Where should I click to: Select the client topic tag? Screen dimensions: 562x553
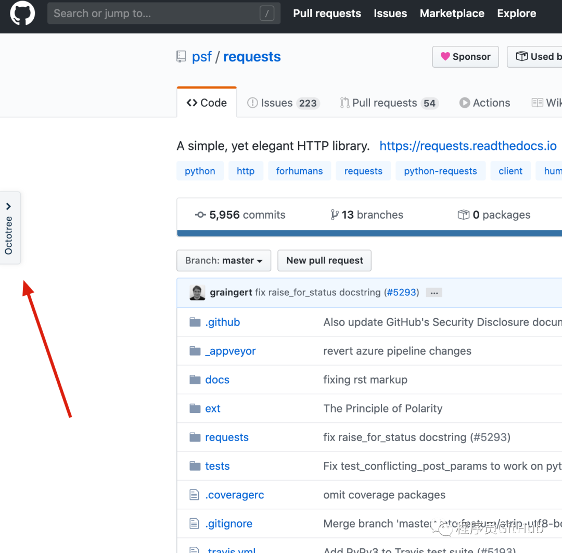pos(510,171)
